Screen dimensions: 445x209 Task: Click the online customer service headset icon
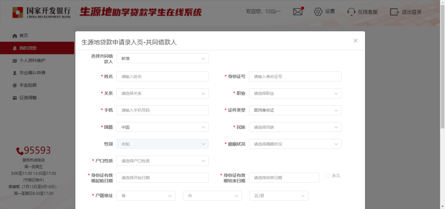pyautogui.click(x=351, y=12)
